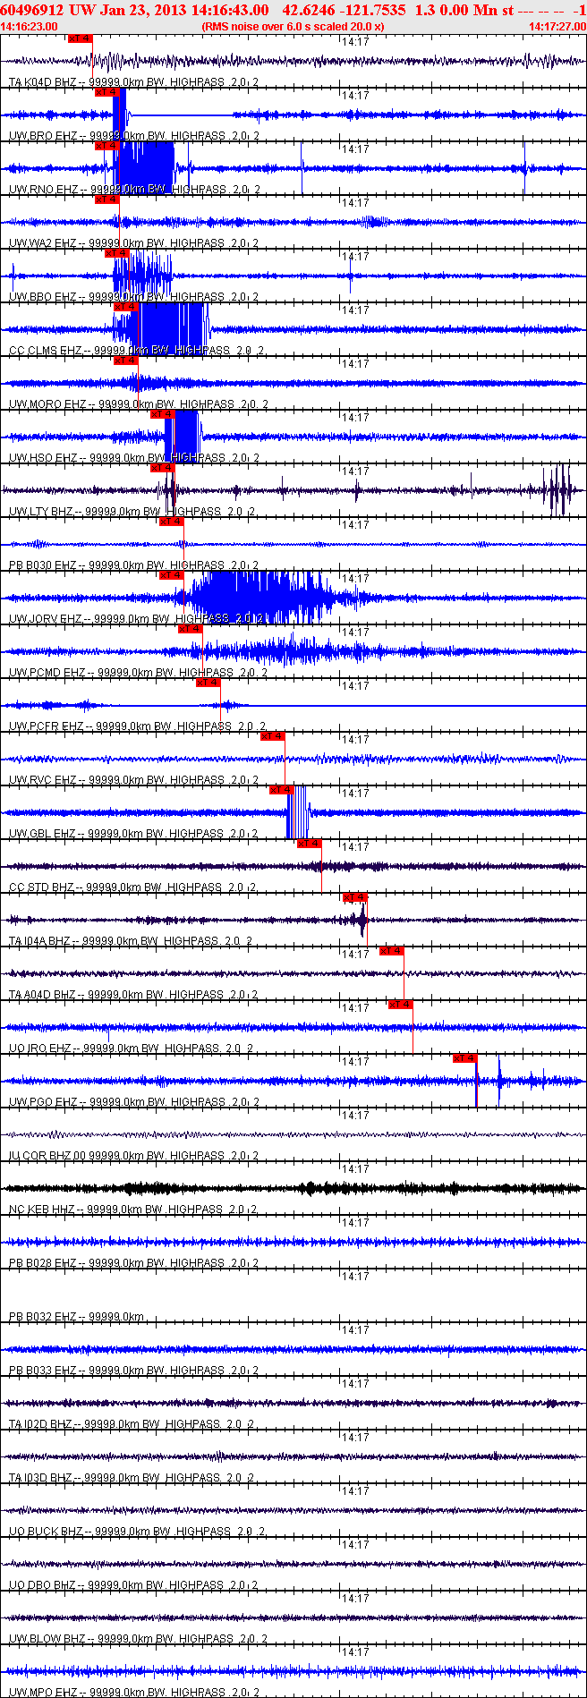
Task: Select the UW.MPO EHZ station label
Action: (x=43, y=1693)
